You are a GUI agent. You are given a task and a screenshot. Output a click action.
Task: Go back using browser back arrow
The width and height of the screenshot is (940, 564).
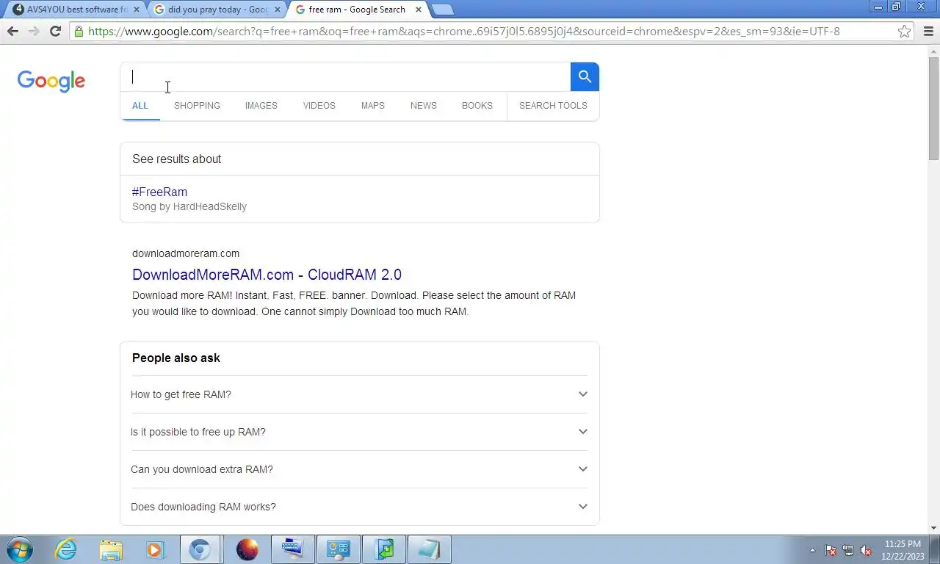pyautogui.click(x=12, y=31)
